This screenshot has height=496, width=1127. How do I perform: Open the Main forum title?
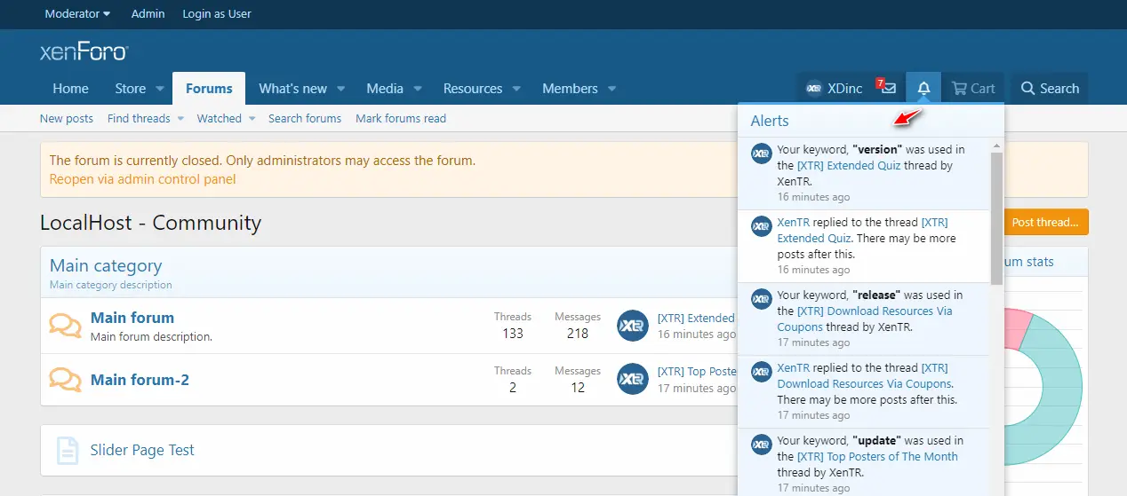pos(132,318)
